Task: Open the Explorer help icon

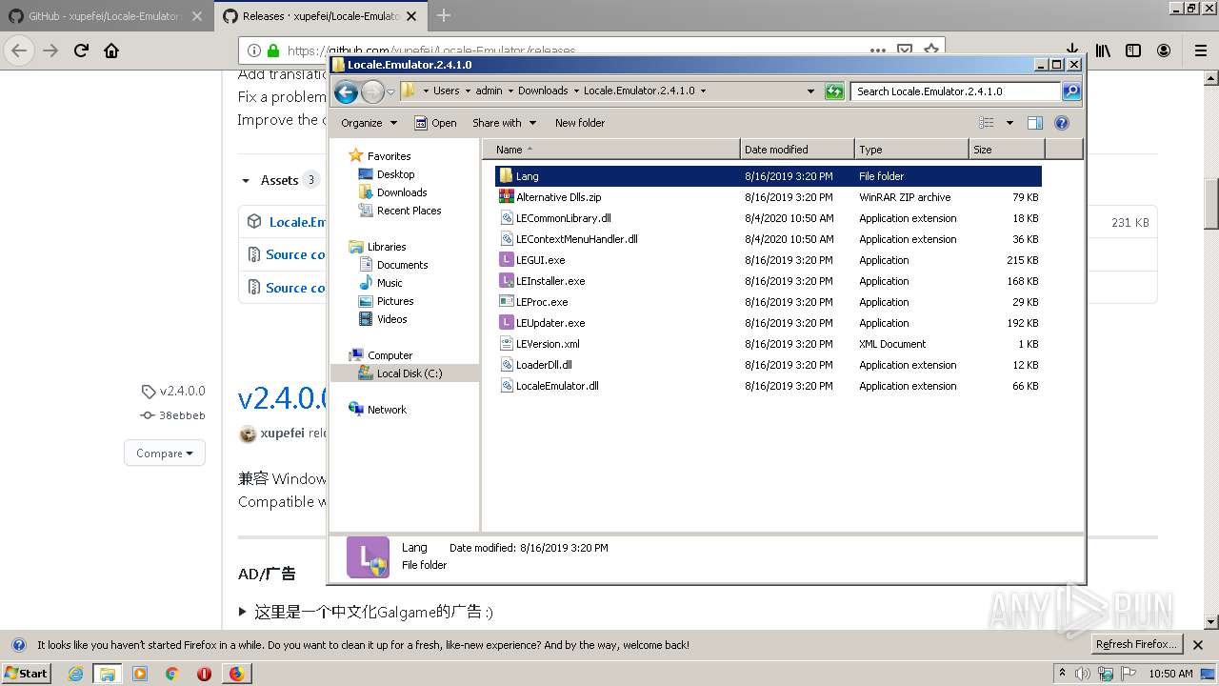Action: coord(1062,123)
